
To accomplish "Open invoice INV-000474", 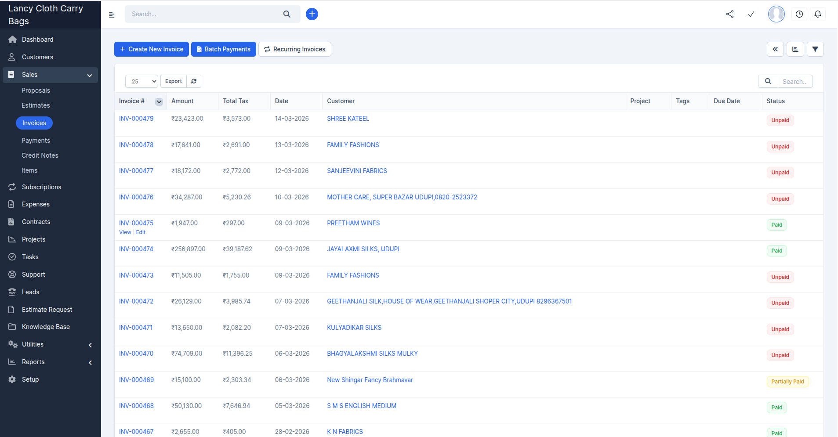I will point(136,249).
